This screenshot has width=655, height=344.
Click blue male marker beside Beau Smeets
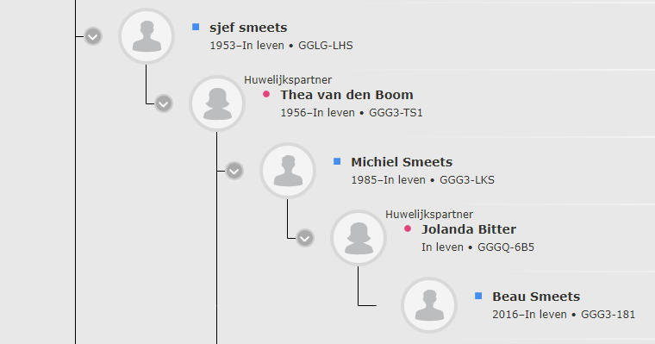(478, 297)
